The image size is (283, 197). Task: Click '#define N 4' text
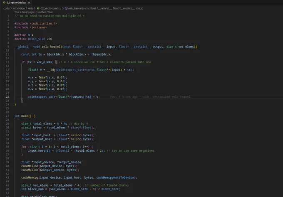coord(24,35)
